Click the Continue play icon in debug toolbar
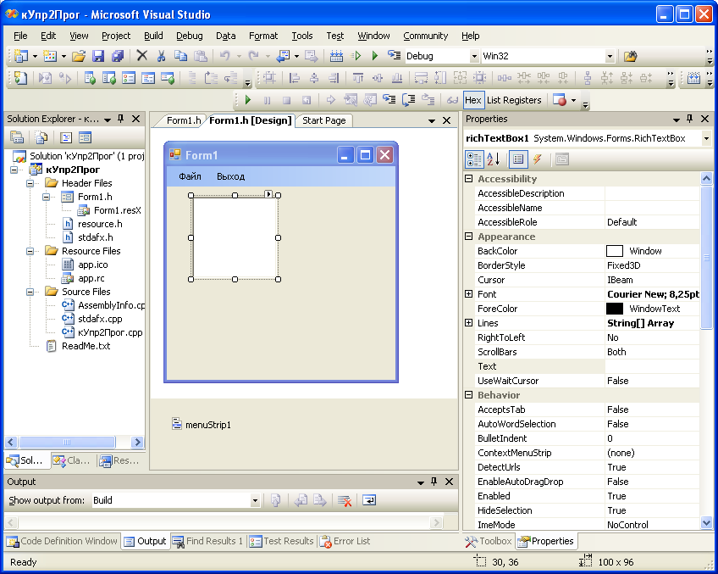718x574 pixels. tap(248, 100)
